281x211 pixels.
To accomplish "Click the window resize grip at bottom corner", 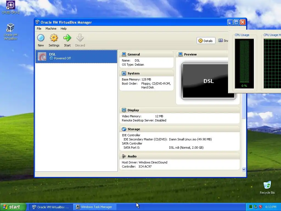I will (244, 175).
